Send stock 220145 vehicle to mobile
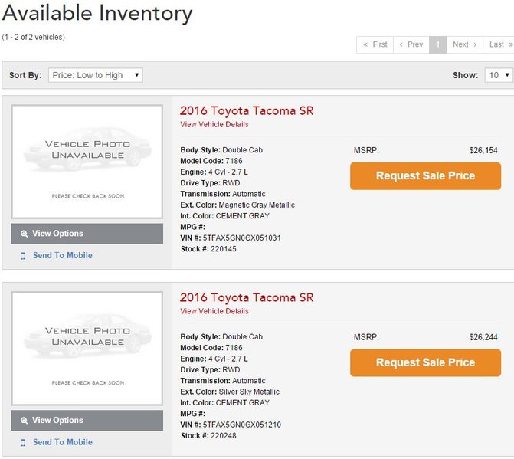The width and height of the screenshot is (514, 459). click(62, 255)
